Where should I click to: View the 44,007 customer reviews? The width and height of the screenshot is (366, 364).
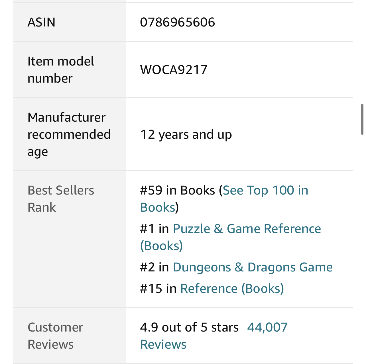click(267, 328)
